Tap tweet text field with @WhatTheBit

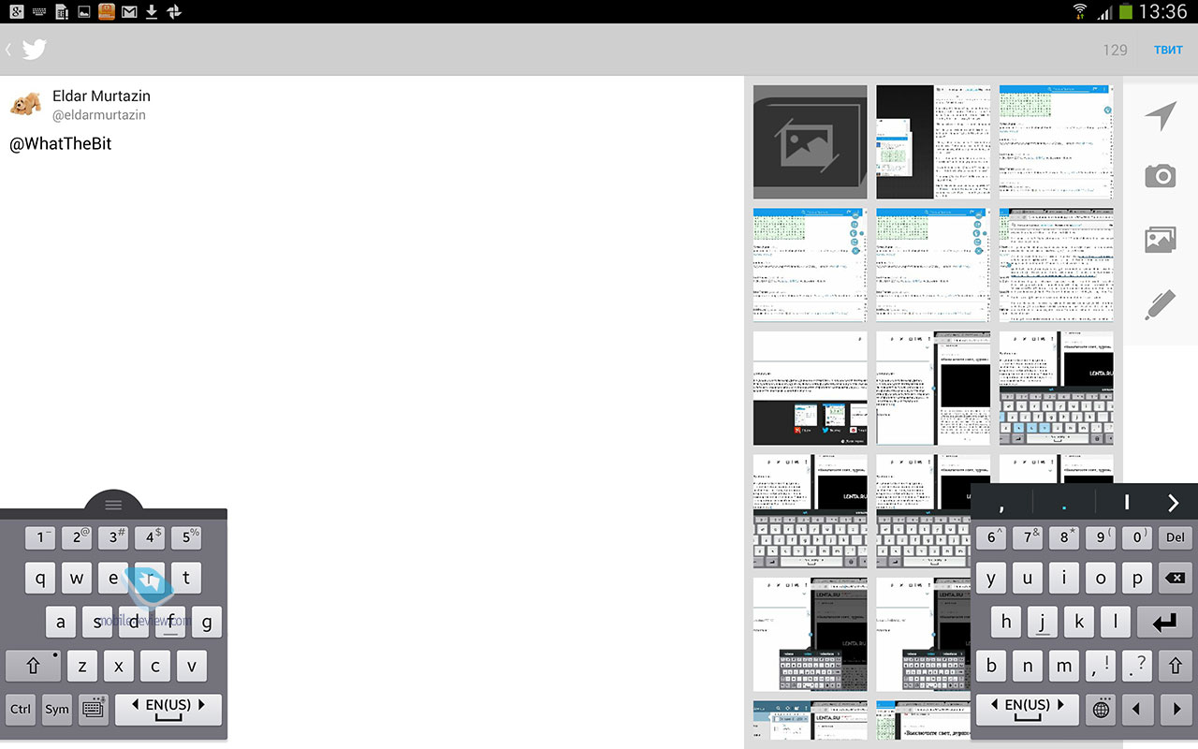tap(374, 144)
